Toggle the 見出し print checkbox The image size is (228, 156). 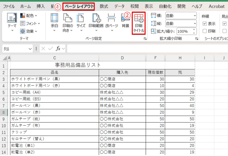coord(225,31)
